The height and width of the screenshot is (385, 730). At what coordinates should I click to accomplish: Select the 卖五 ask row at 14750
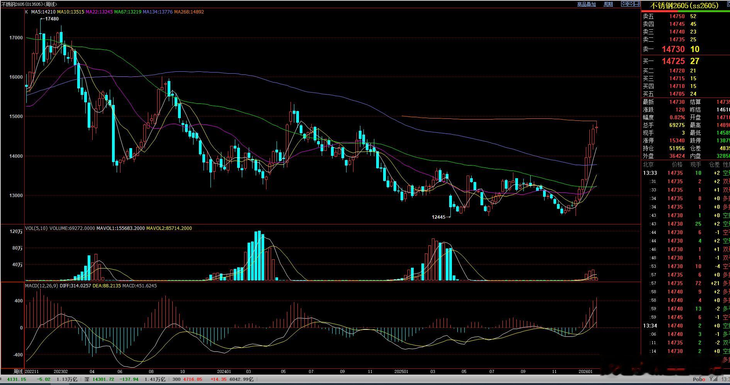(x=686, y=16)
